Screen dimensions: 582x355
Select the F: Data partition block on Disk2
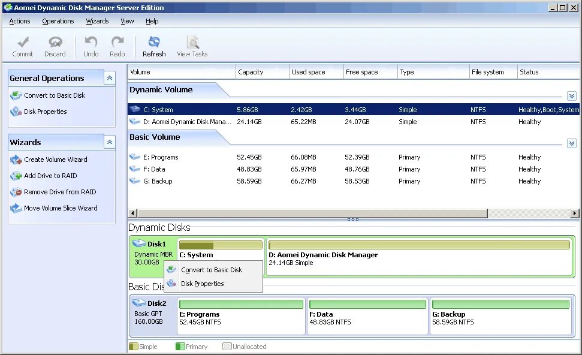367,316
